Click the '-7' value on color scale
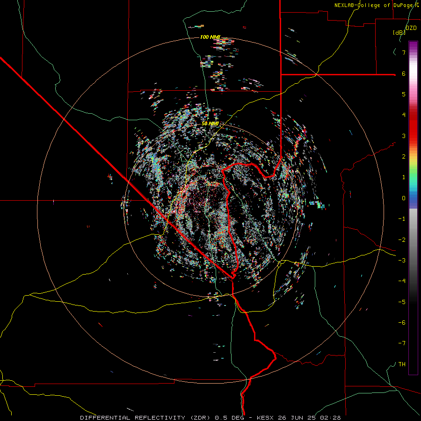421x421 pixels. [x=402, y=343]
